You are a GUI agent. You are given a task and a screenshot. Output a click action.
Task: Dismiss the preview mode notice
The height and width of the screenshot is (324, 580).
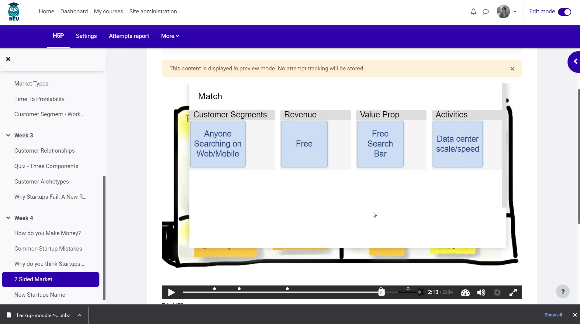pyautogui.click(x=512, y=69)
